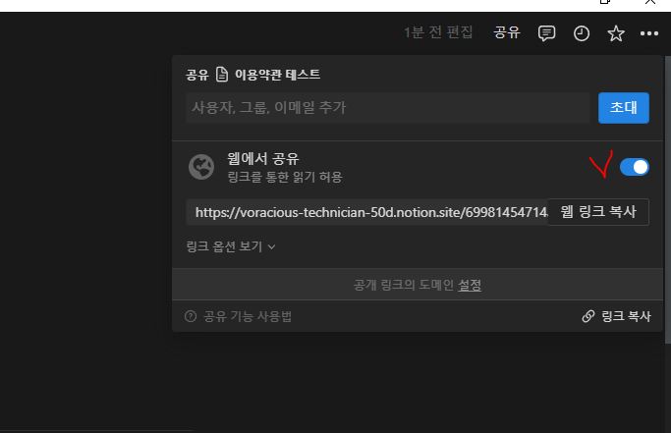
Task: Click the 링크를 통한 읽기 허용 description
Action: (x=285, y=177)
